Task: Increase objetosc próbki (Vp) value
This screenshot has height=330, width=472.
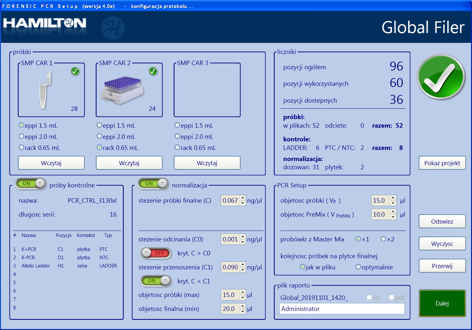Action: tap(393, 198)
